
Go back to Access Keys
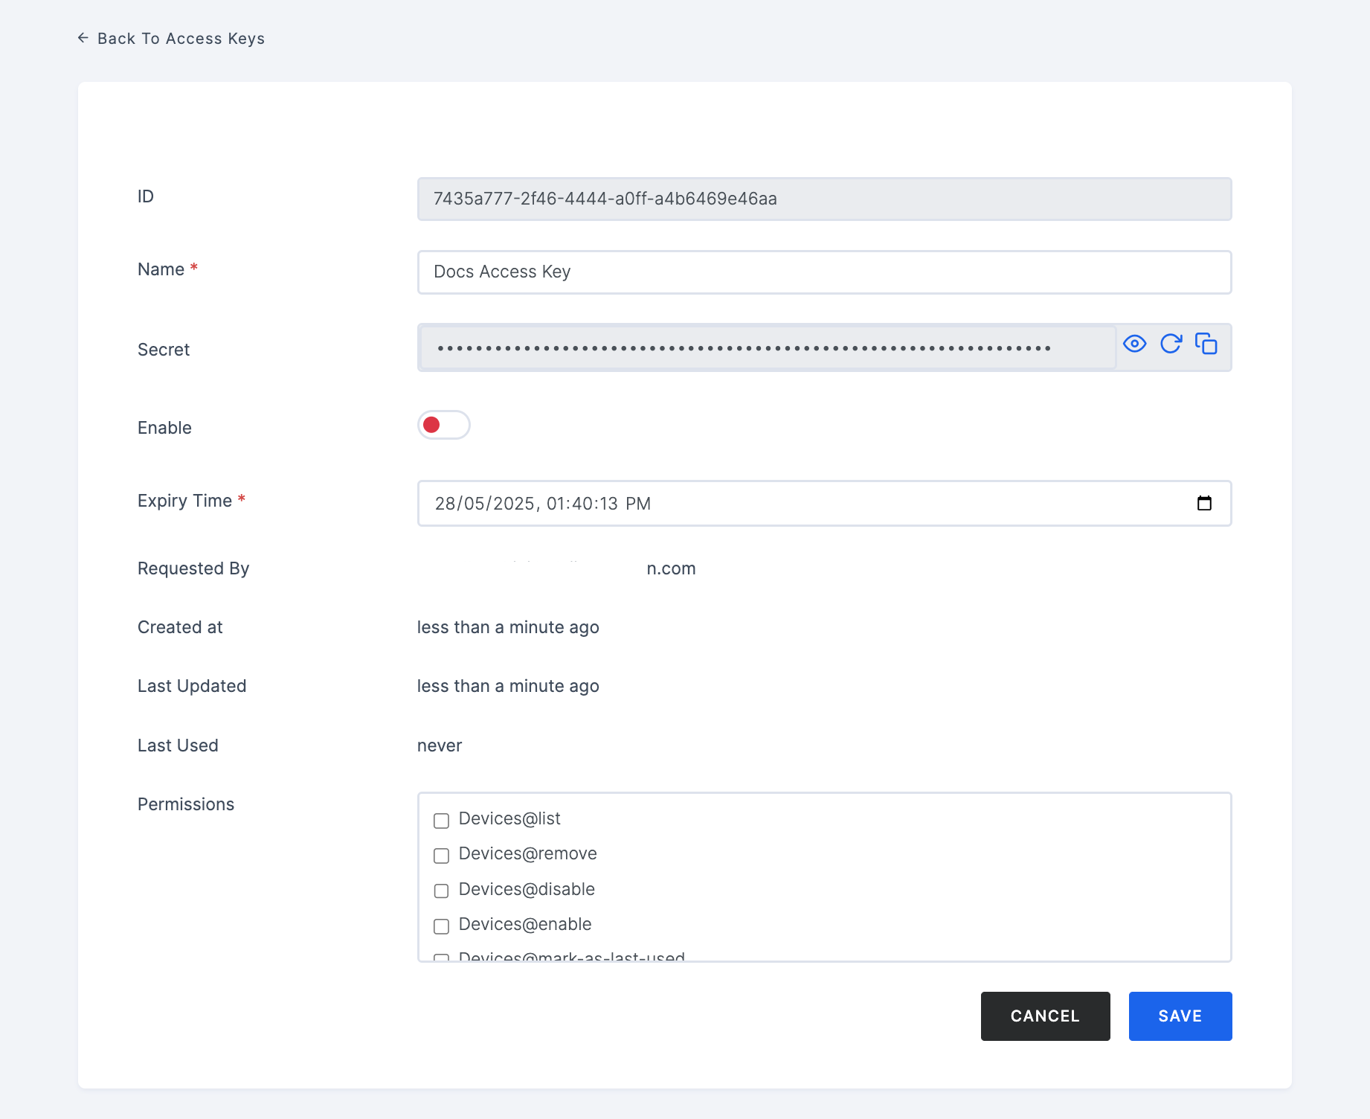(x=171, y=38)
